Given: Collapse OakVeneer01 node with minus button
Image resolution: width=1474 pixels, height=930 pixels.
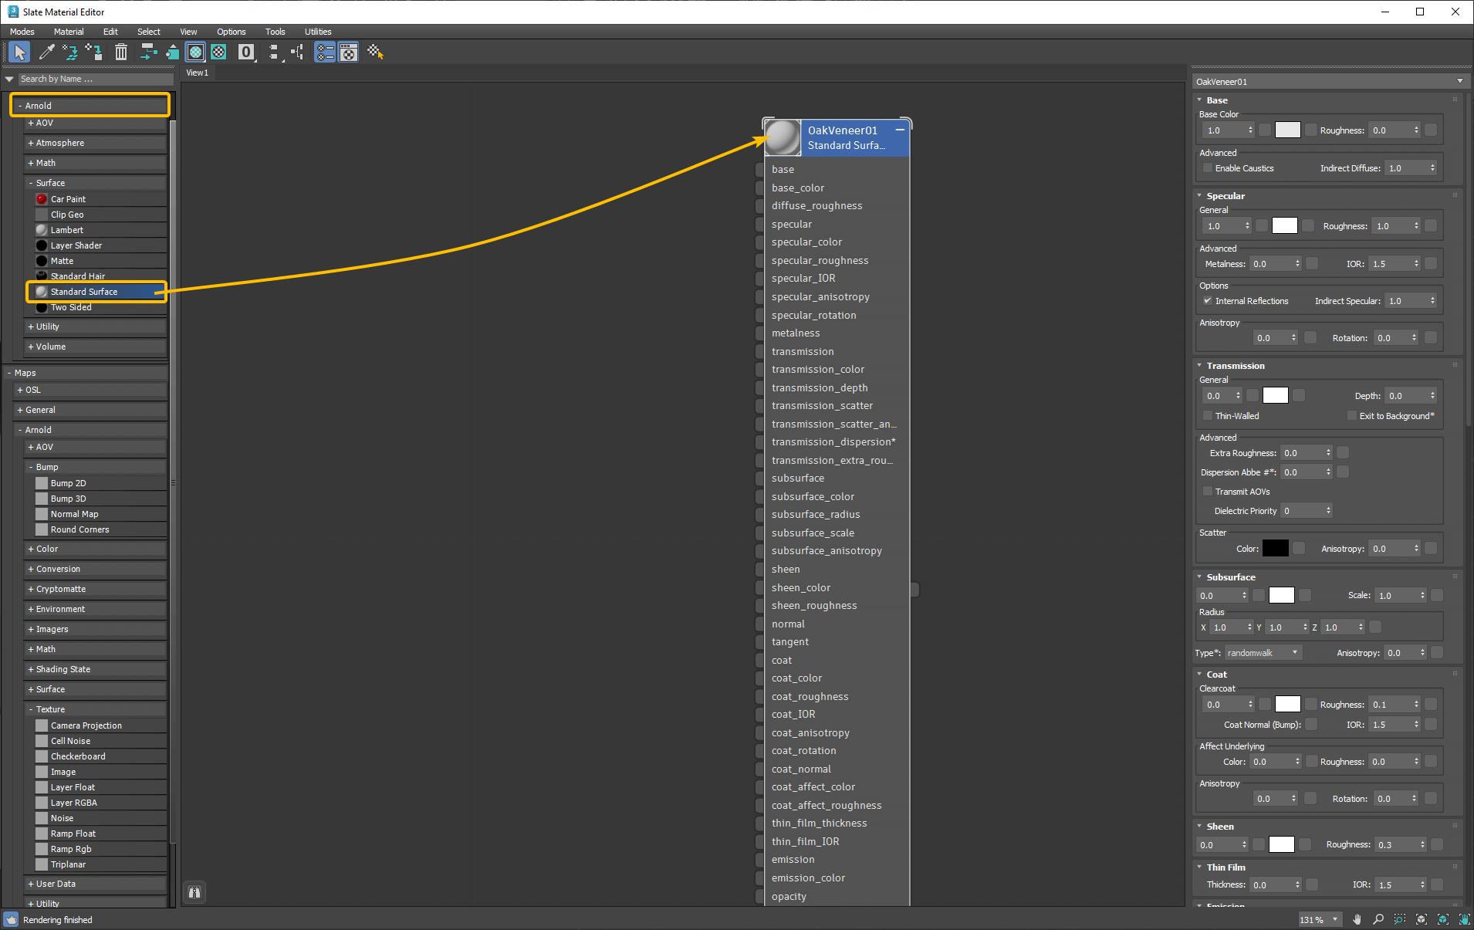Looking at the screenshot, I should click(x=900, y=130).
